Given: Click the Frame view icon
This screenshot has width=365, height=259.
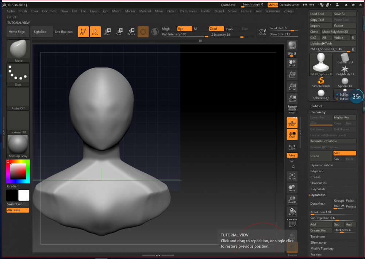Looking at the screenshot, I should [292, 177].
